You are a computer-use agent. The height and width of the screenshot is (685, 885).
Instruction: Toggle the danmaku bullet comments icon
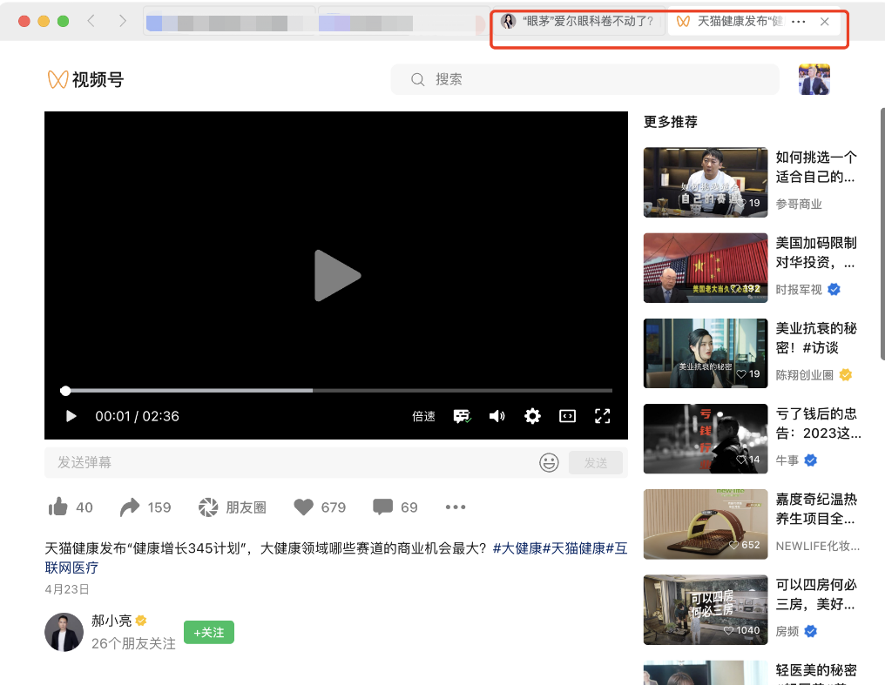462,416
